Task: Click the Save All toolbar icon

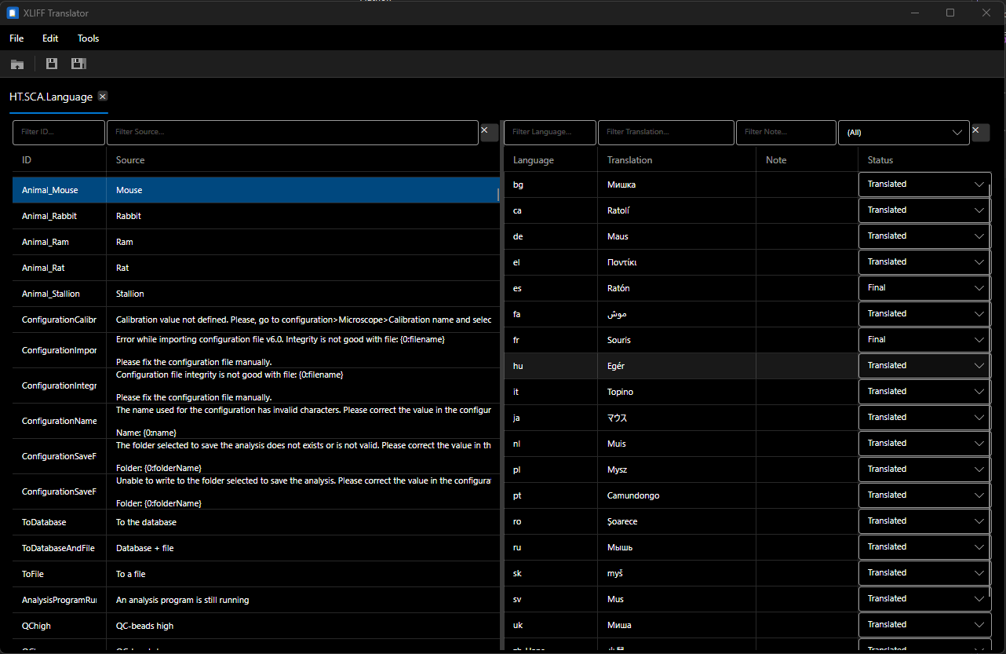Action: [x=78, y=64]
